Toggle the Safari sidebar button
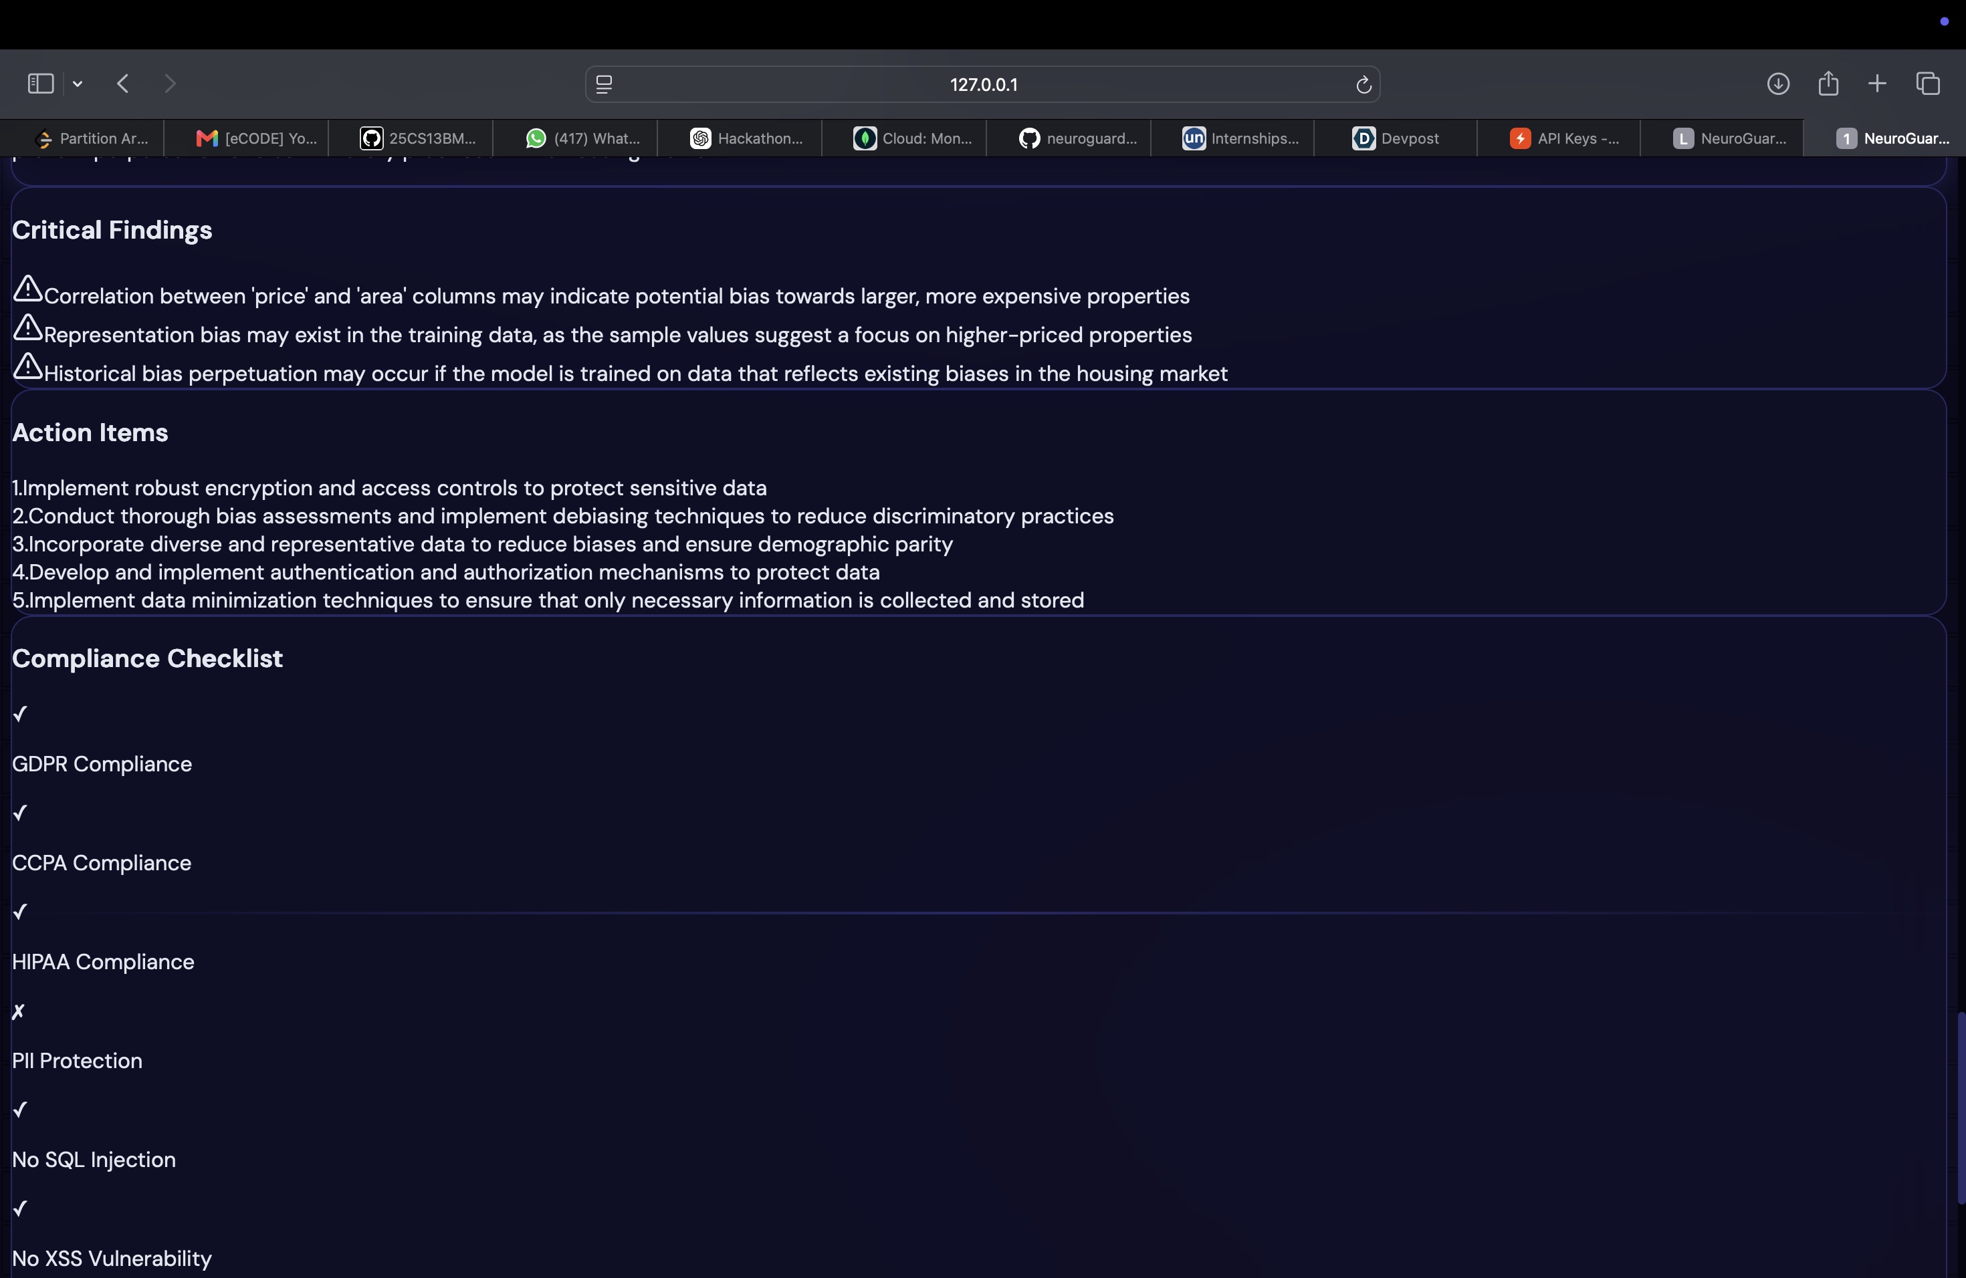Image resolution: width=1966 pixels, height=1278 pixels. point(41,84)
